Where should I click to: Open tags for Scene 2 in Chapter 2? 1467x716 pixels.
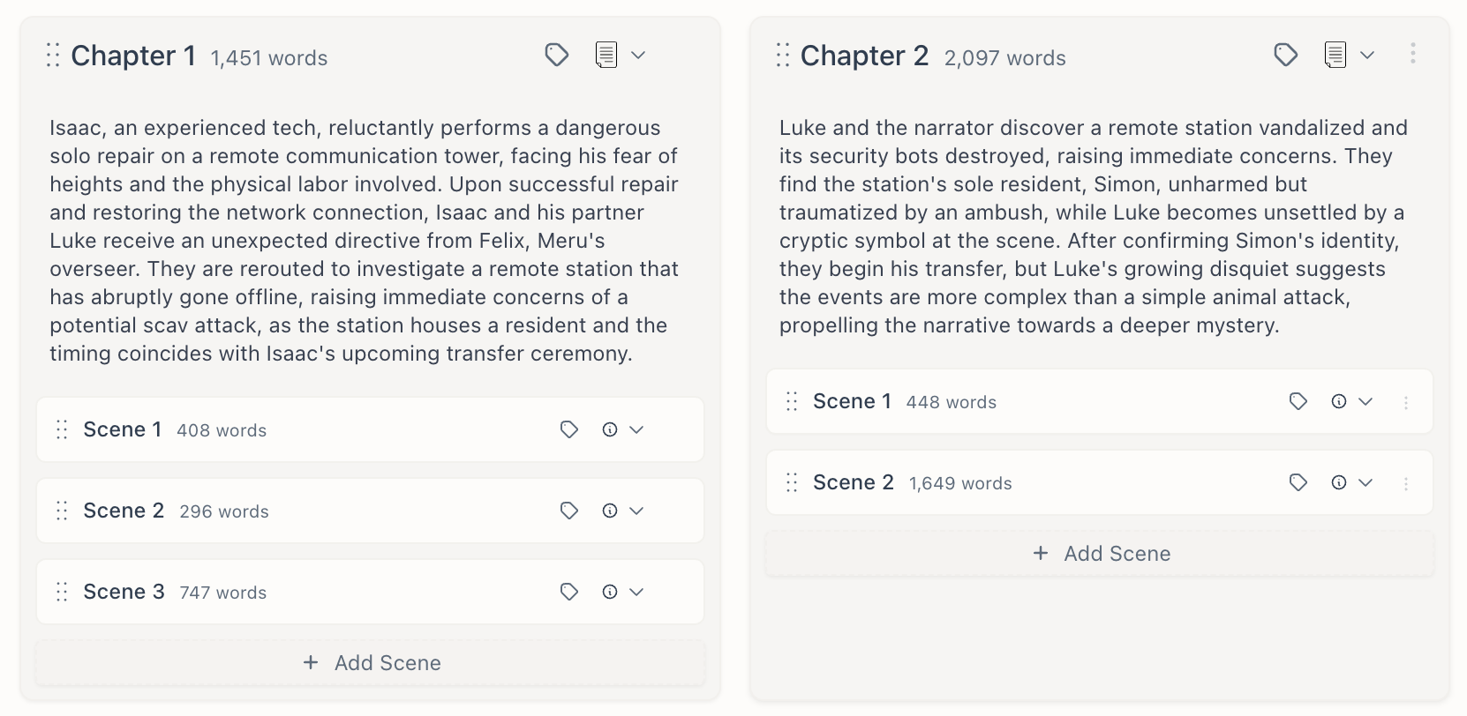(1298, 483)
